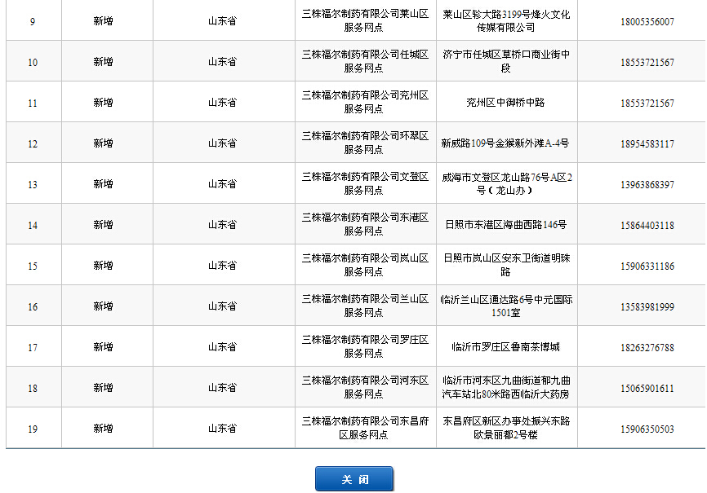Click 新增 in row 17

tap(103, 346)
